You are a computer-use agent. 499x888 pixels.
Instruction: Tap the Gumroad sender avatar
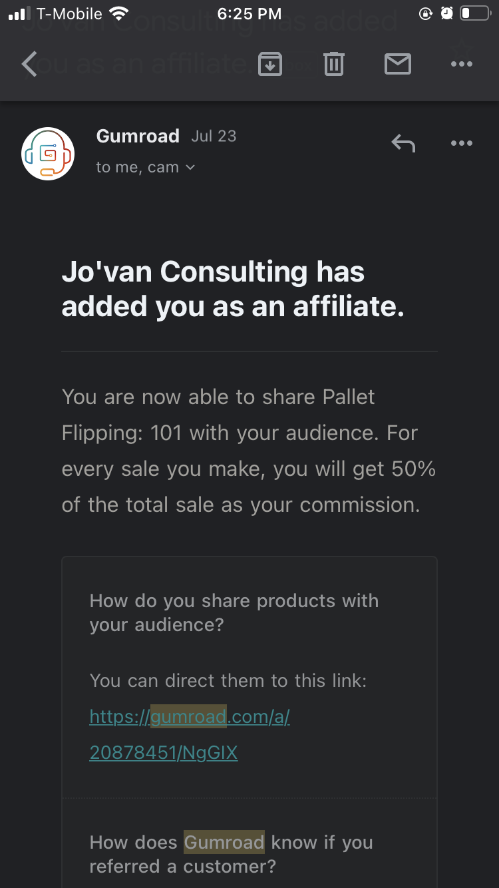tap(48, 154)
